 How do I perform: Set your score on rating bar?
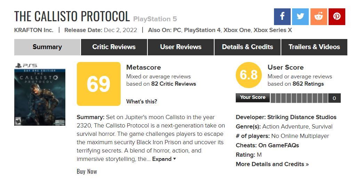(x=299, y=98)
